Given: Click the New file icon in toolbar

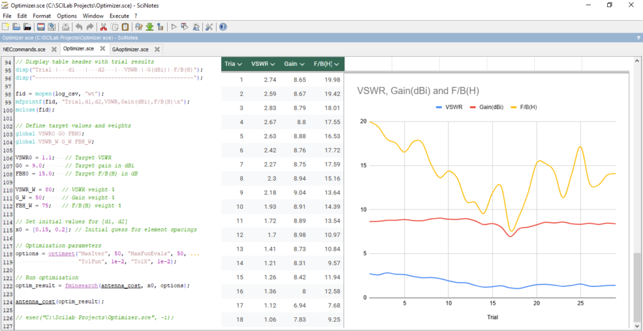Looking at the screenshot, I should point(6,27).
